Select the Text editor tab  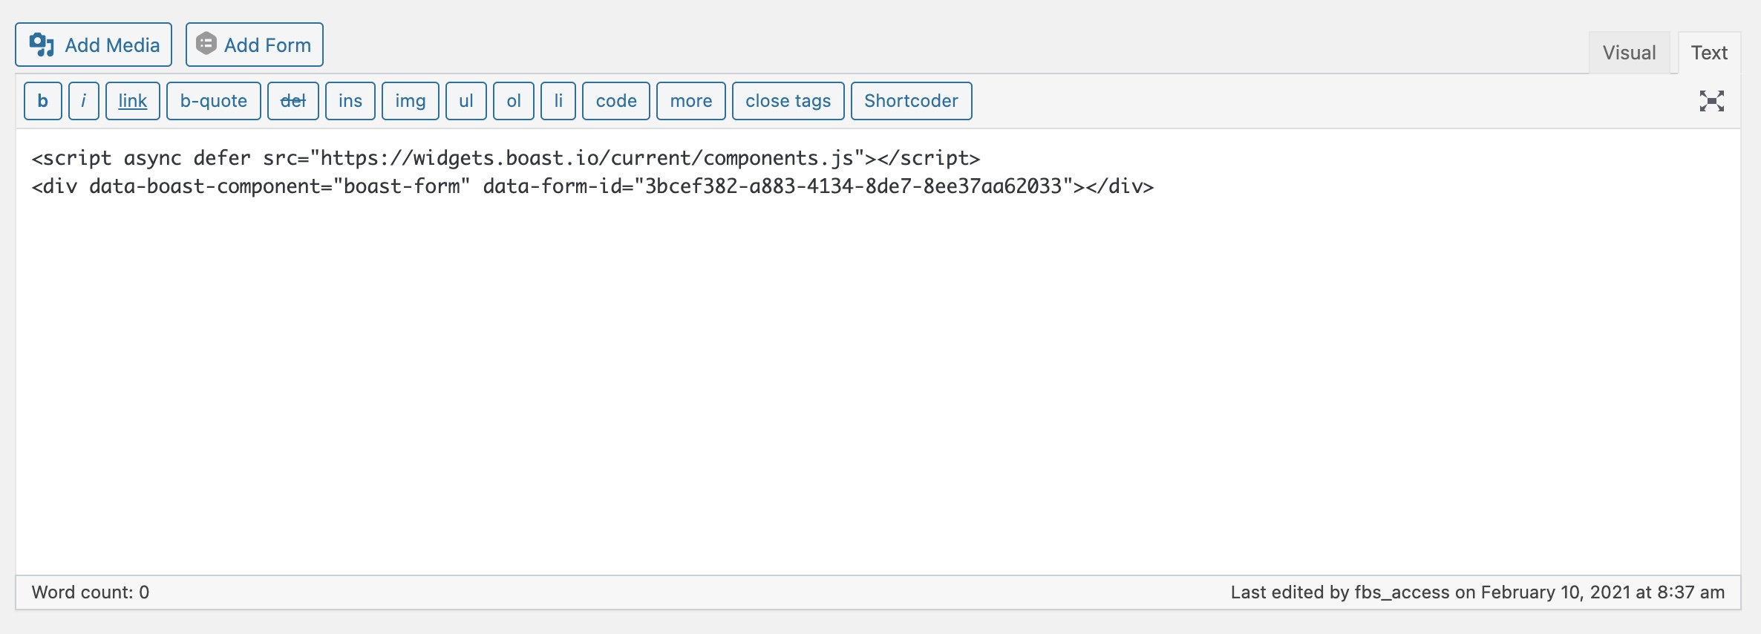pos(1709,53)
